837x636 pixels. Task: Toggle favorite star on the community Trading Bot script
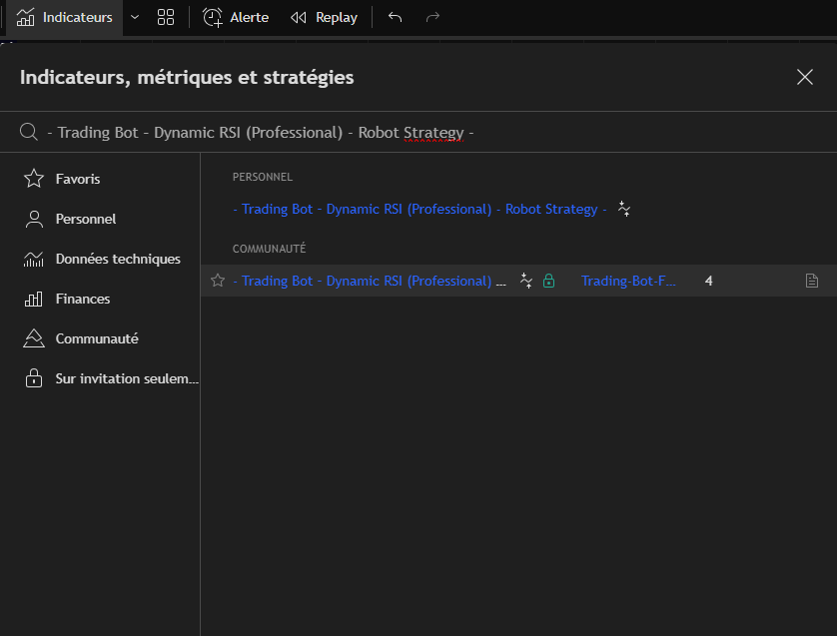click(x=218, y=281)
